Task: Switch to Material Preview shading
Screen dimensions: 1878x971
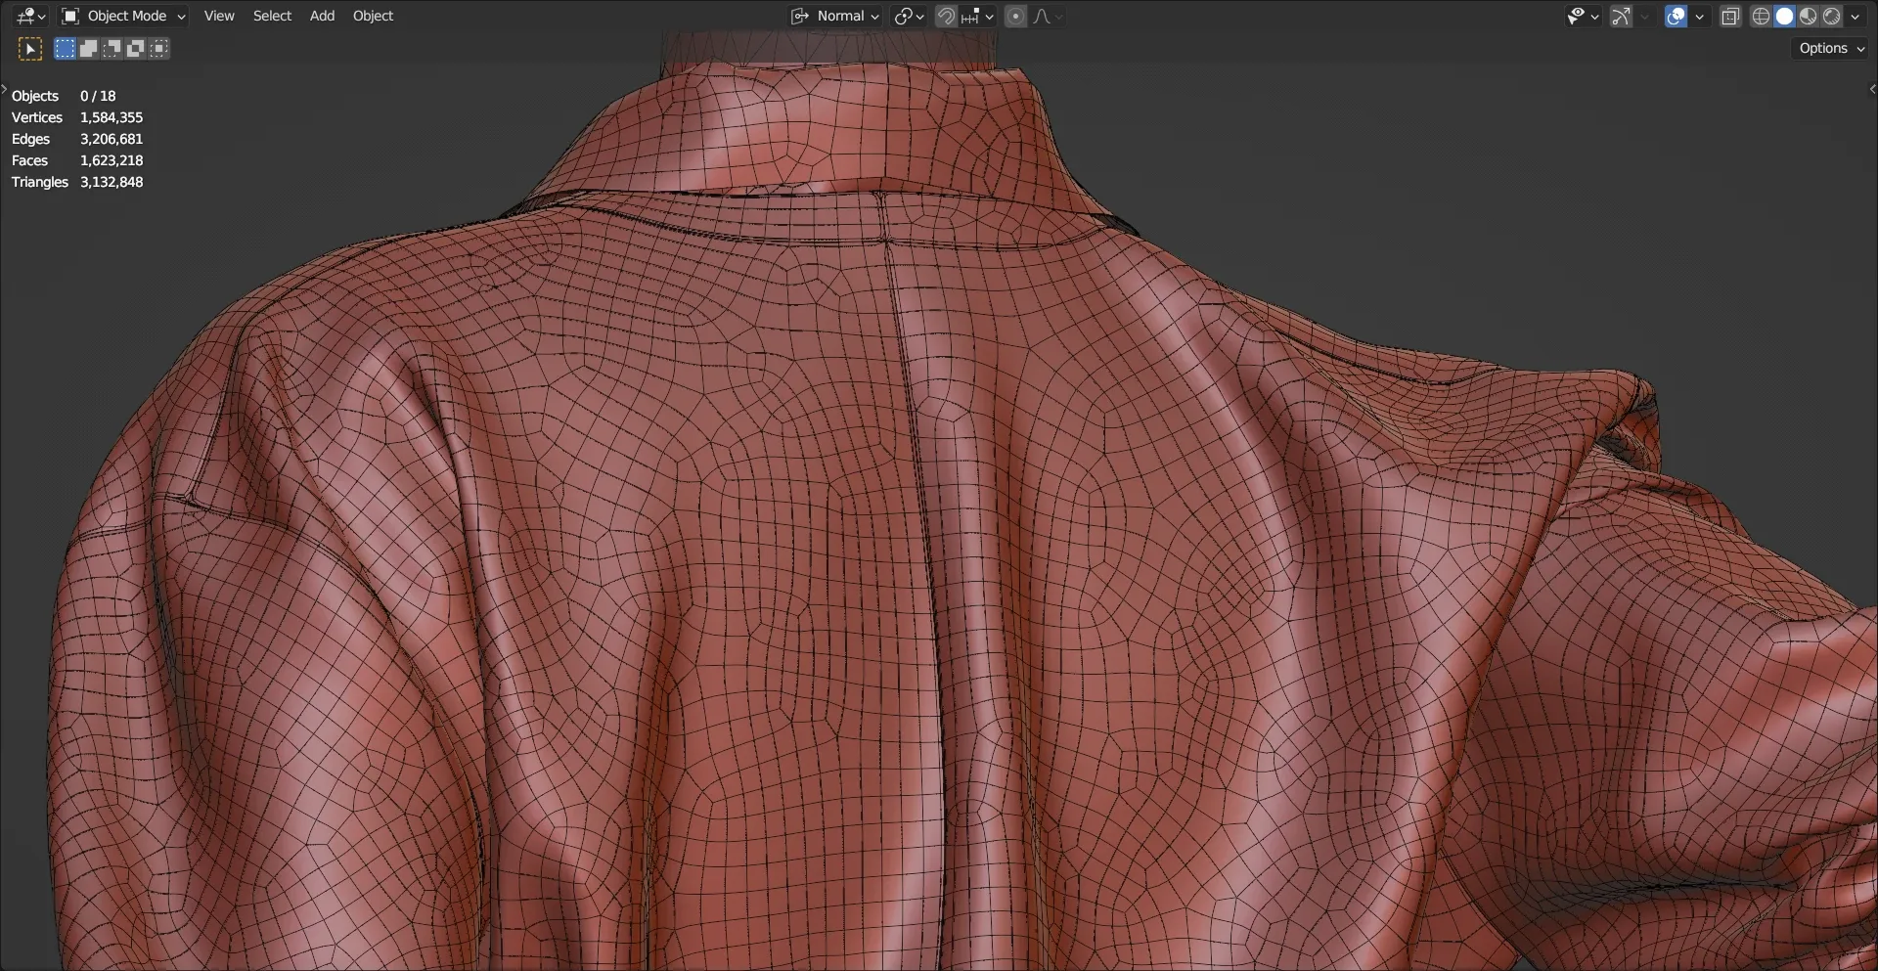Action: [x=1808, y=16]
